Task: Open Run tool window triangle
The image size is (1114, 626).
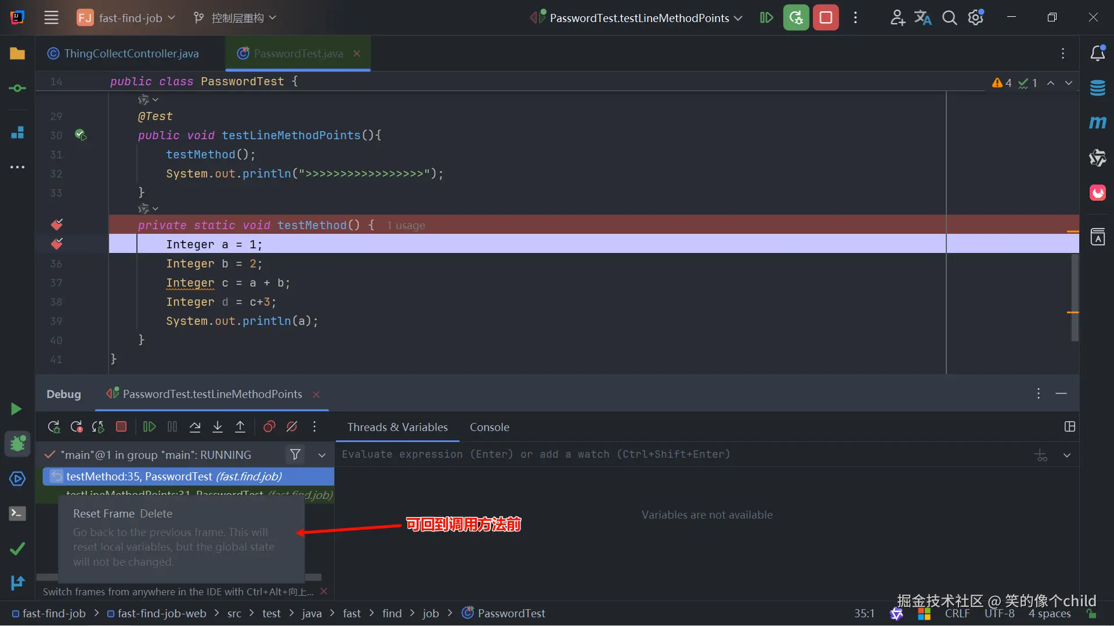Action: pos(16,409)
